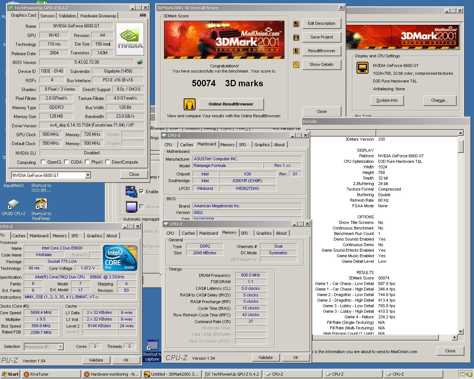Click OK in CPU-Z processor window
This screenshot has height=379, width=474.
[x=126, y=360]
